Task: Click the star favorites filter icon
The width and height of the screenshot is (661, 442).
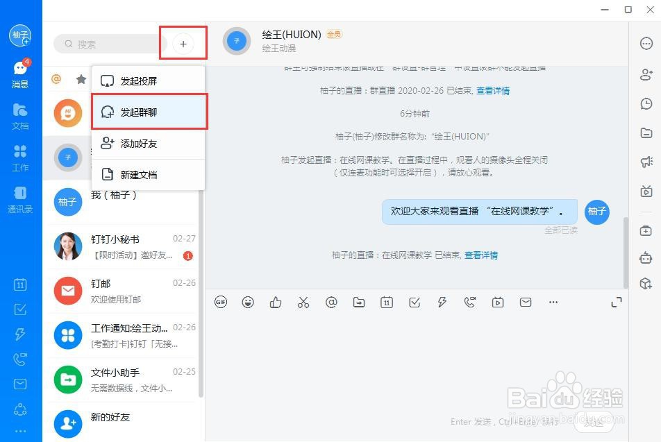Action: click(81, 79)
